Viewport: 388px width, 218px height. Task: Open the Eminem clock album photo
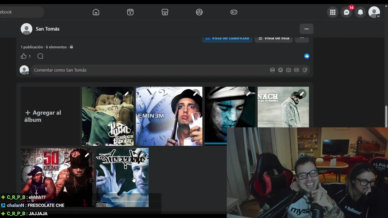[169, 116]
